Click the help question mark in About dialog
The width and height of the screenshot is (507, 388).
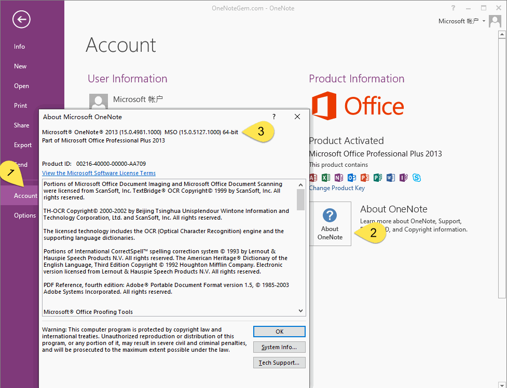pyautogui.click(x=274, y=117)
